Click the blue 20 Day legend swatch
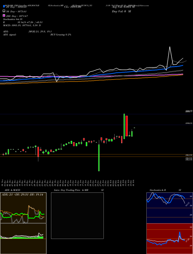The image size is (193, 254). [x=4, y=6]
